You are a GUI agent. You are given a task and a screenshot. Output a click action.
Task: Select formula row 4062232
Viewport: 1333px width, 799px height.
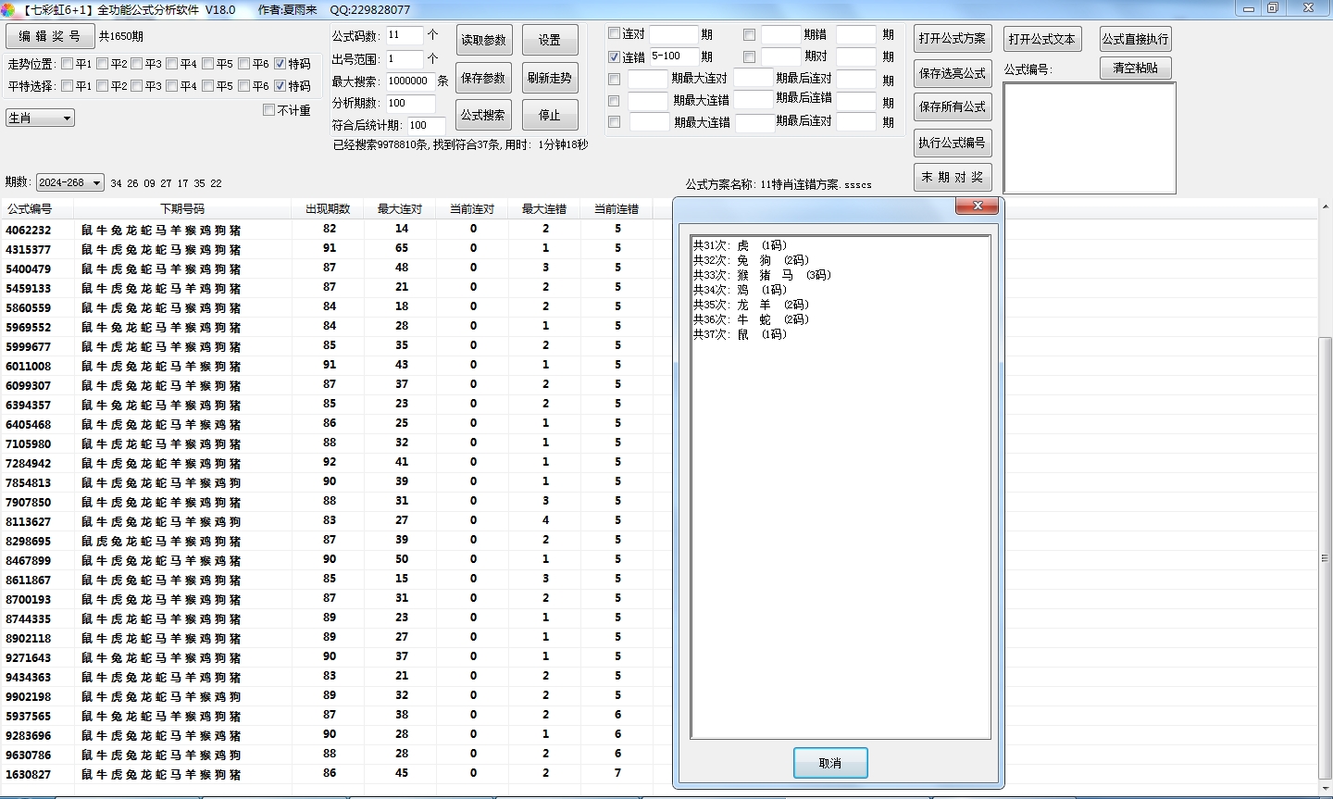[x=29, y=230]
